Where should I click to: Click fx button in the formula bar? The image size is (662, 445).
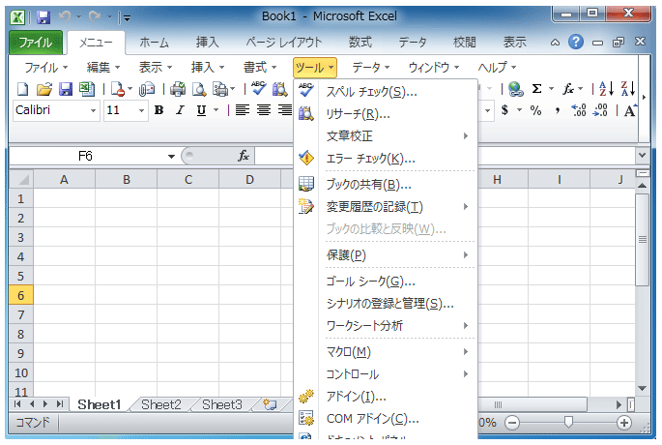click(244, 156)
